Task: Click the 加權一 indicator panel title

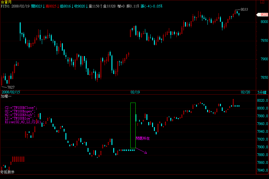Action: tap(6, 96)
